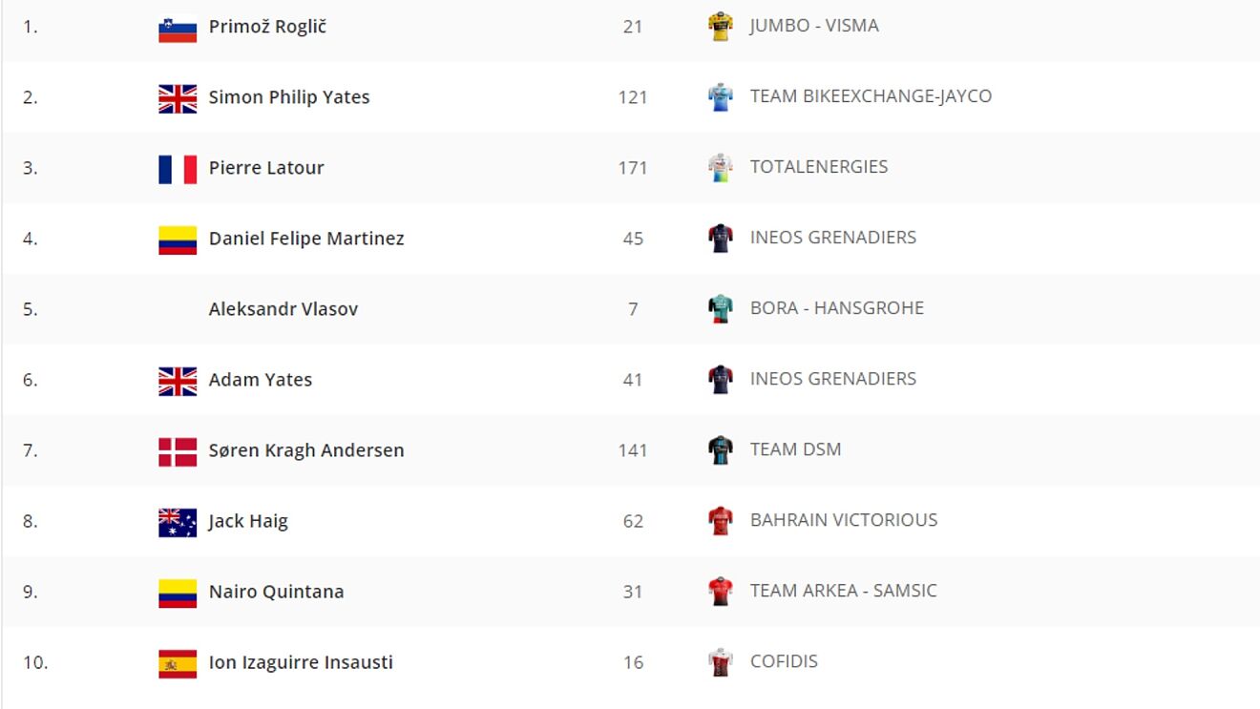Screen dimensions: 1260x709
Task: Open rider Primož Roglič's profile
Action: [x=267, y=27]
